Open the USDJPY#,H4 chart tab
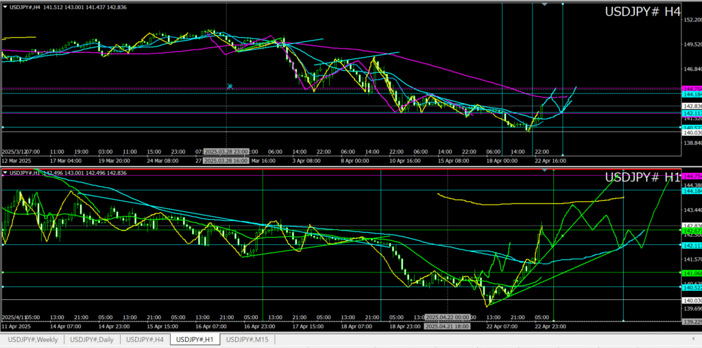This screenshot has height=348, width=702. point(145,340)
